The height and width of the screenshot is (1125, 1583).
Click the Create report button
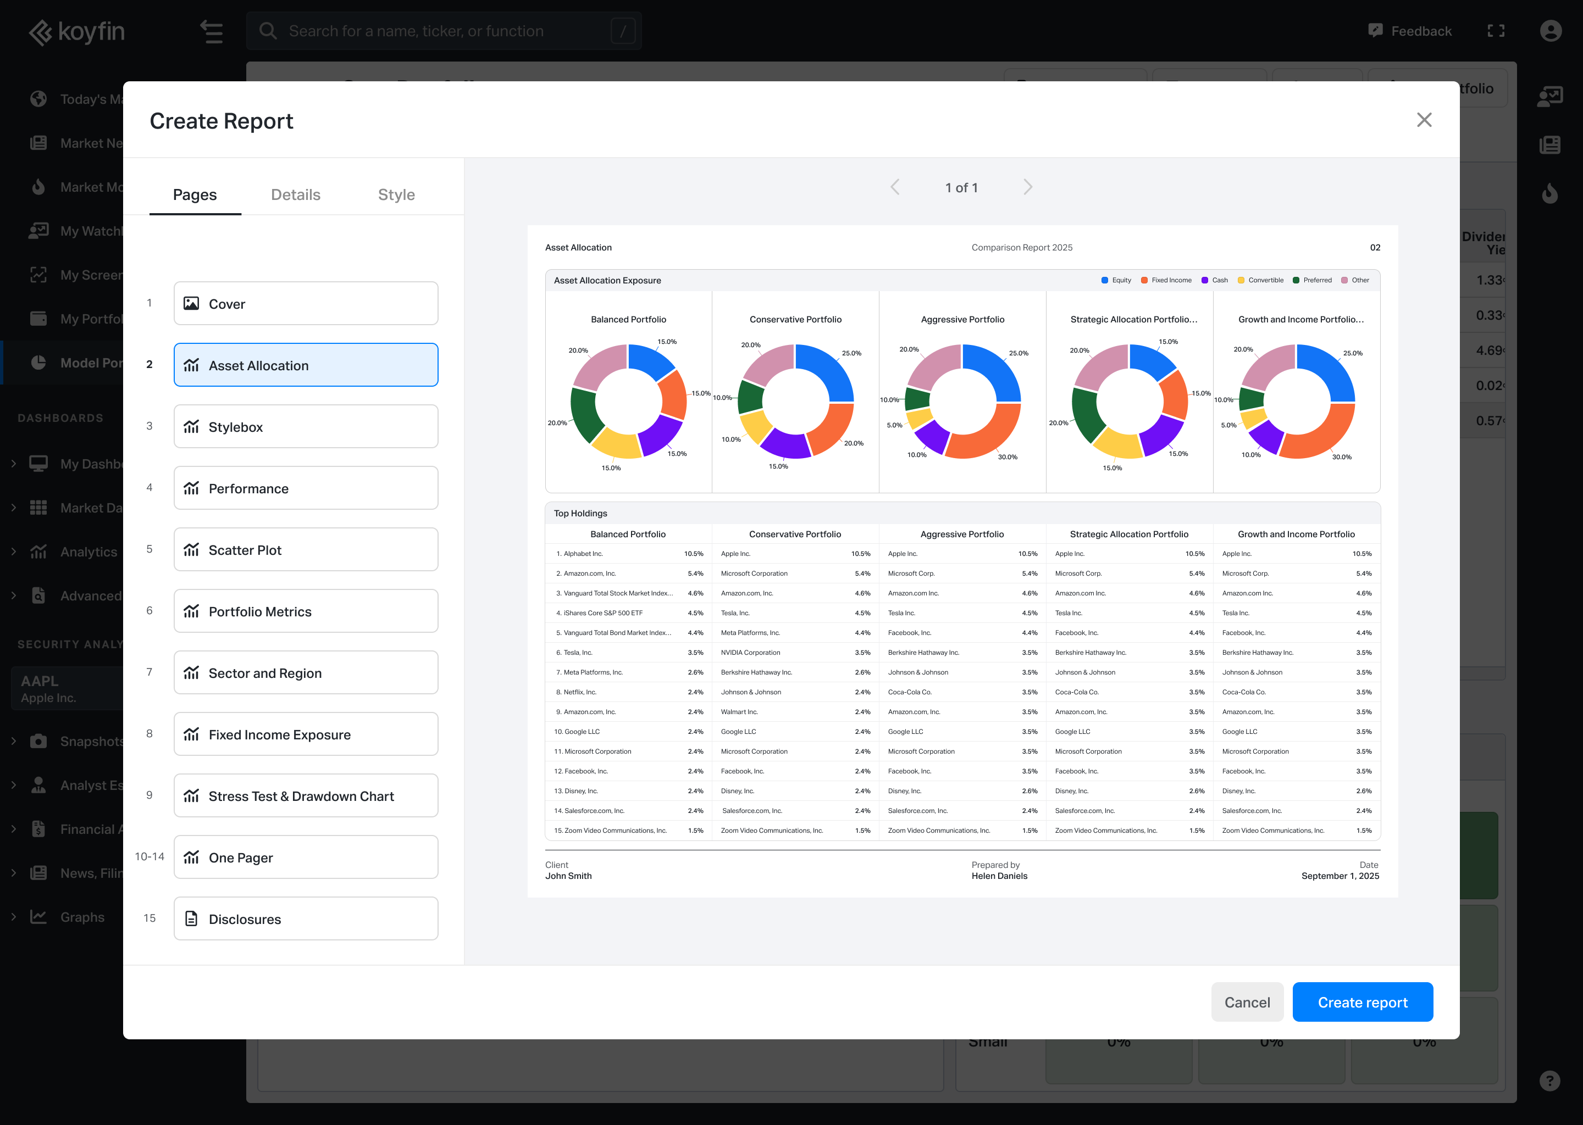[x=1362, y=1002]
